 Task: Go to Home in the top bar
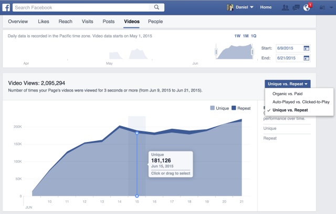[266, 7]
